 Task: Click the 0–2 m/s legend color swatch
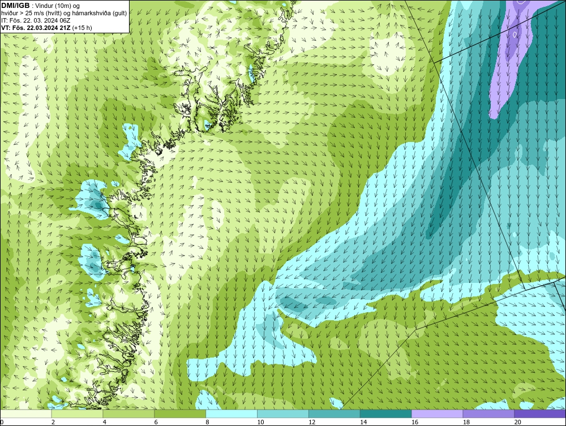(25, 414)
